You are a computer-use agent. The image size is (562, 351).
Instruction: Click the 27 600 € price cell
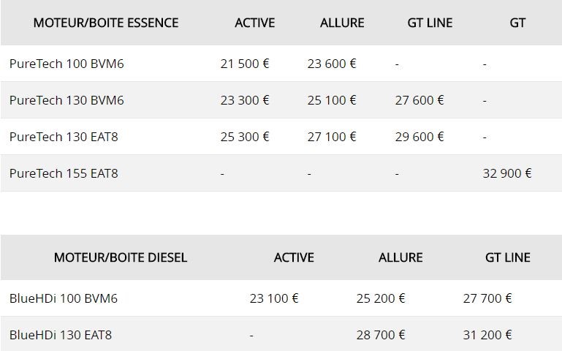coord(419,100)
